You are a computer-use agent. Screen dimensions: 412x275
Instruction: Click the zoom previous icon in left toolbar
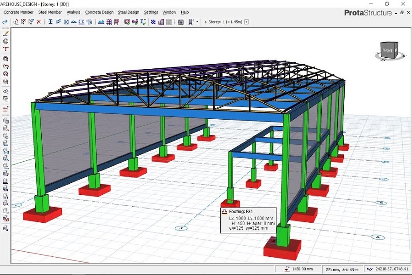point(5,66)
